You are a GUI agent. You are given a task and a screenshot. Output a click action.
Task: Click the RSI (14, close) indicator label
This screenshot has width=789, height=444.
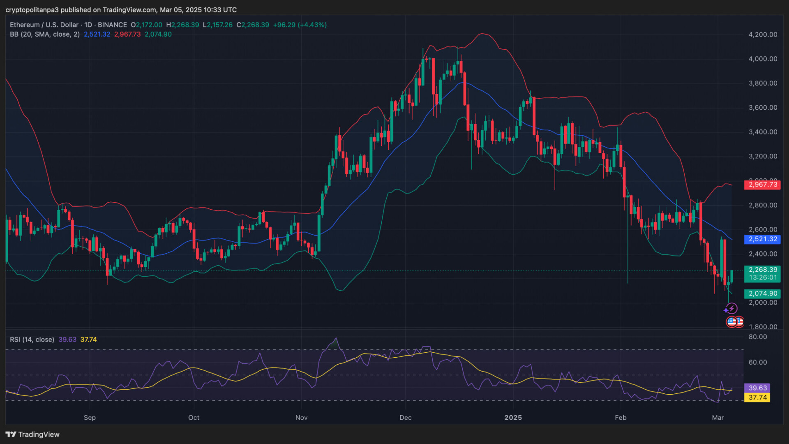tap(32, 340)
